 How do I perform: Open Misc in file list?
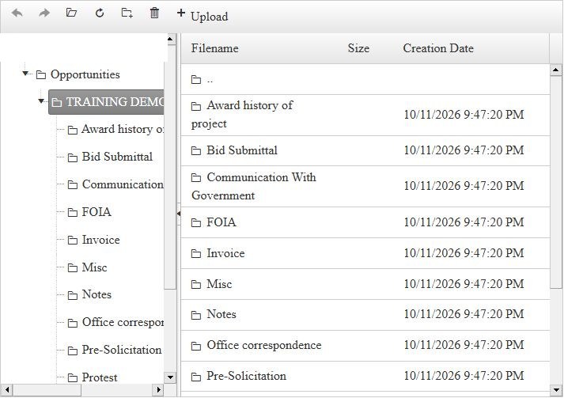pos(365,284)
